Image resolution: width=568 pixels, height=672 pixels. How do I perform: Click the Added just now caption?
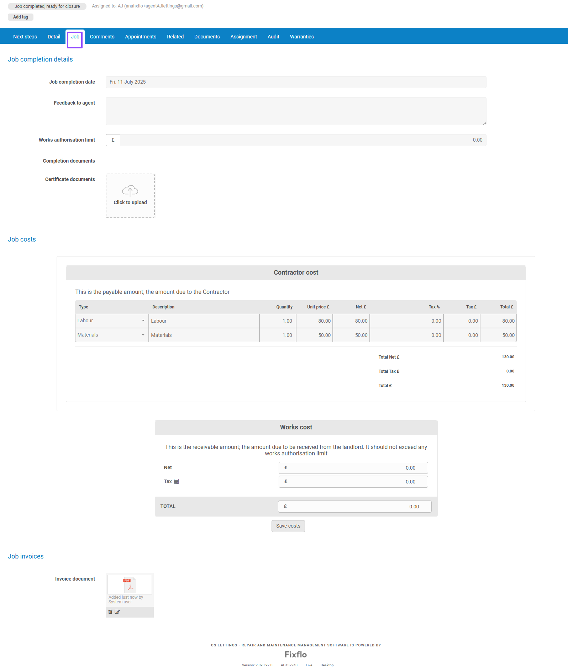click(x=126, y=599)
